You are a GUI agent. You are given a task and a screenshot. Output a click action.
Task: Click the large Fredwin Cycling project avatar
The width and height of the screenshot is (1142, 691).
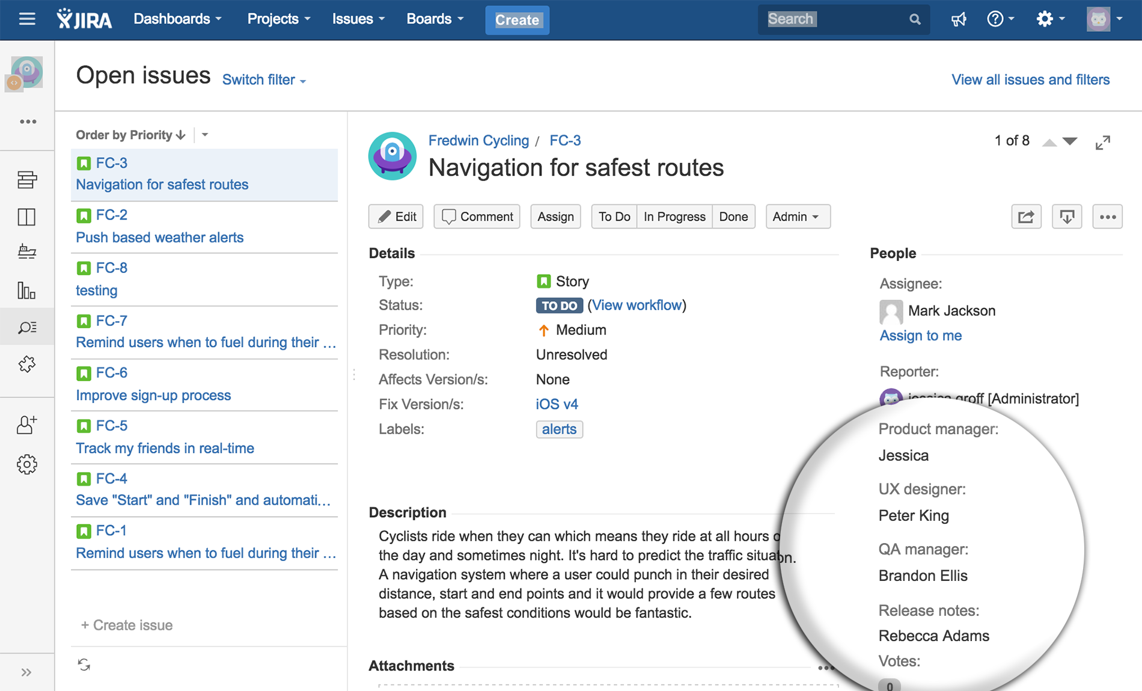coord(392,156)
